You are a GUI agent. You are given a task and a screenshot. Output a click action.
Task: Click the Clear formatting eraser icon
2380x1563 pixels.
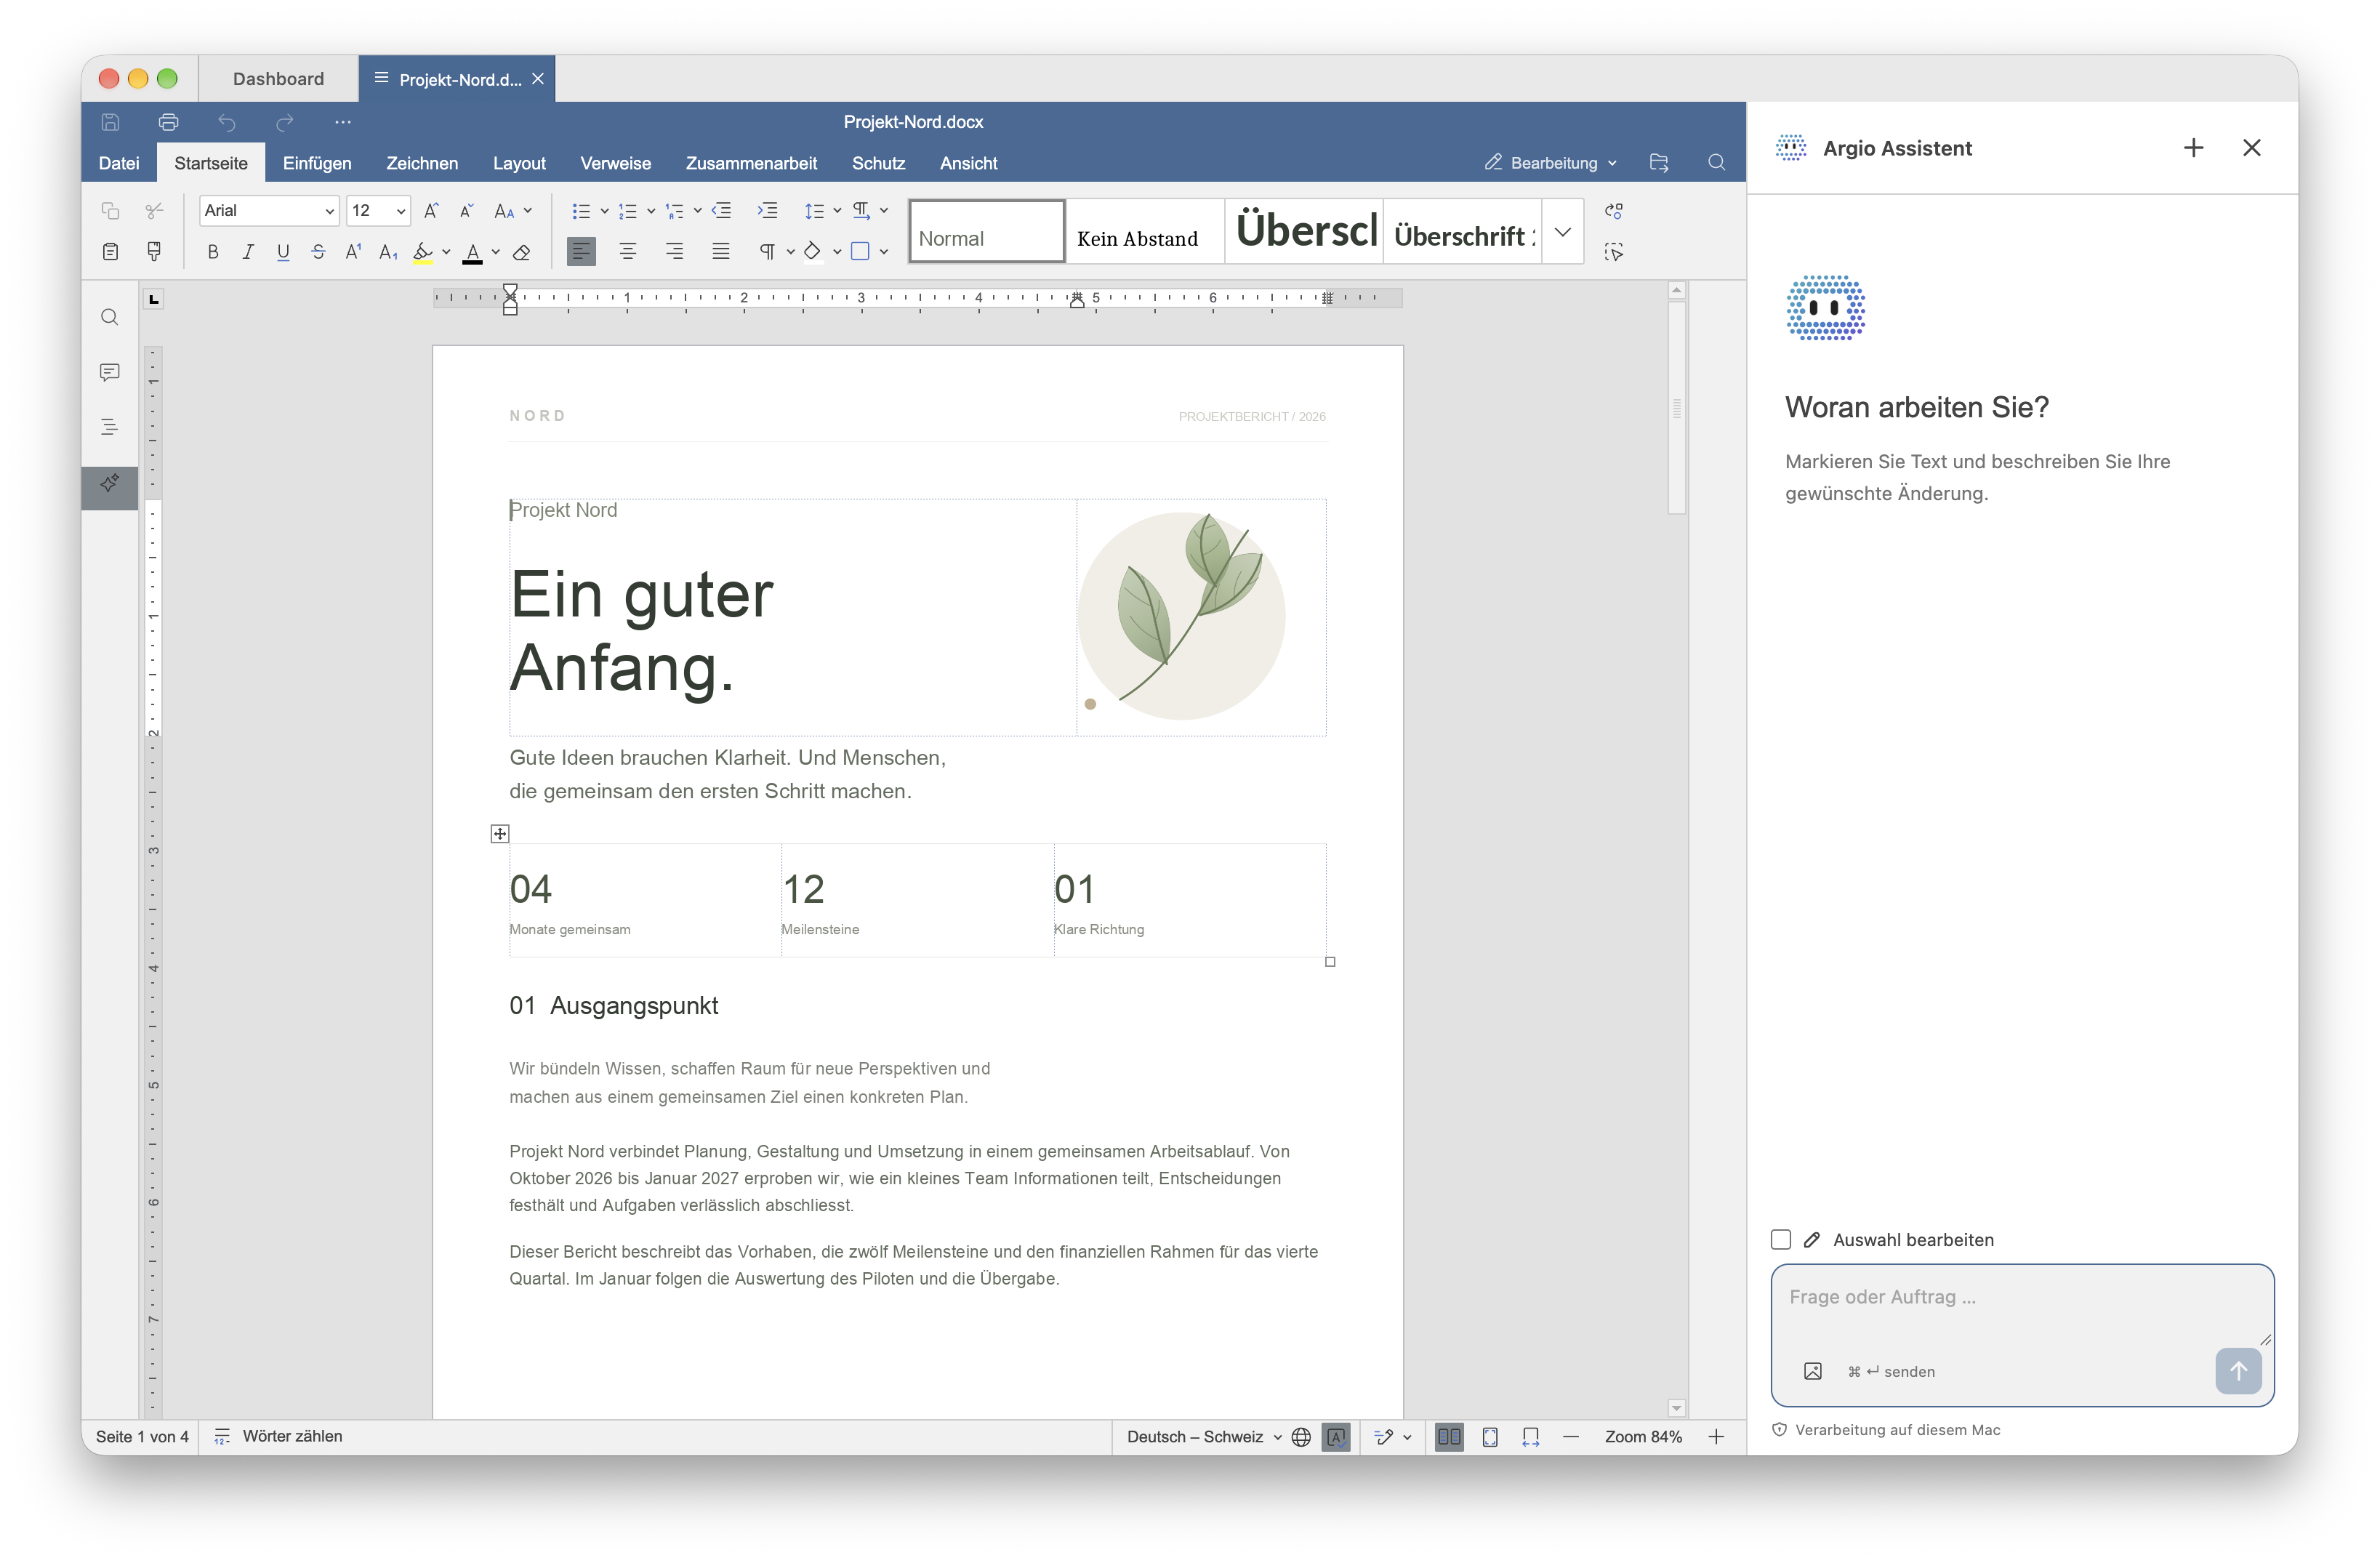(x=522, y=252)
